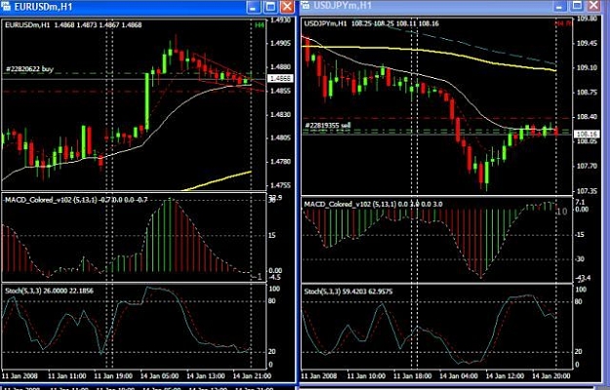Screen dimensions: 610x390
Task: Click the 1.4780 price level on EURUSD axis
Action: point(281,162)
